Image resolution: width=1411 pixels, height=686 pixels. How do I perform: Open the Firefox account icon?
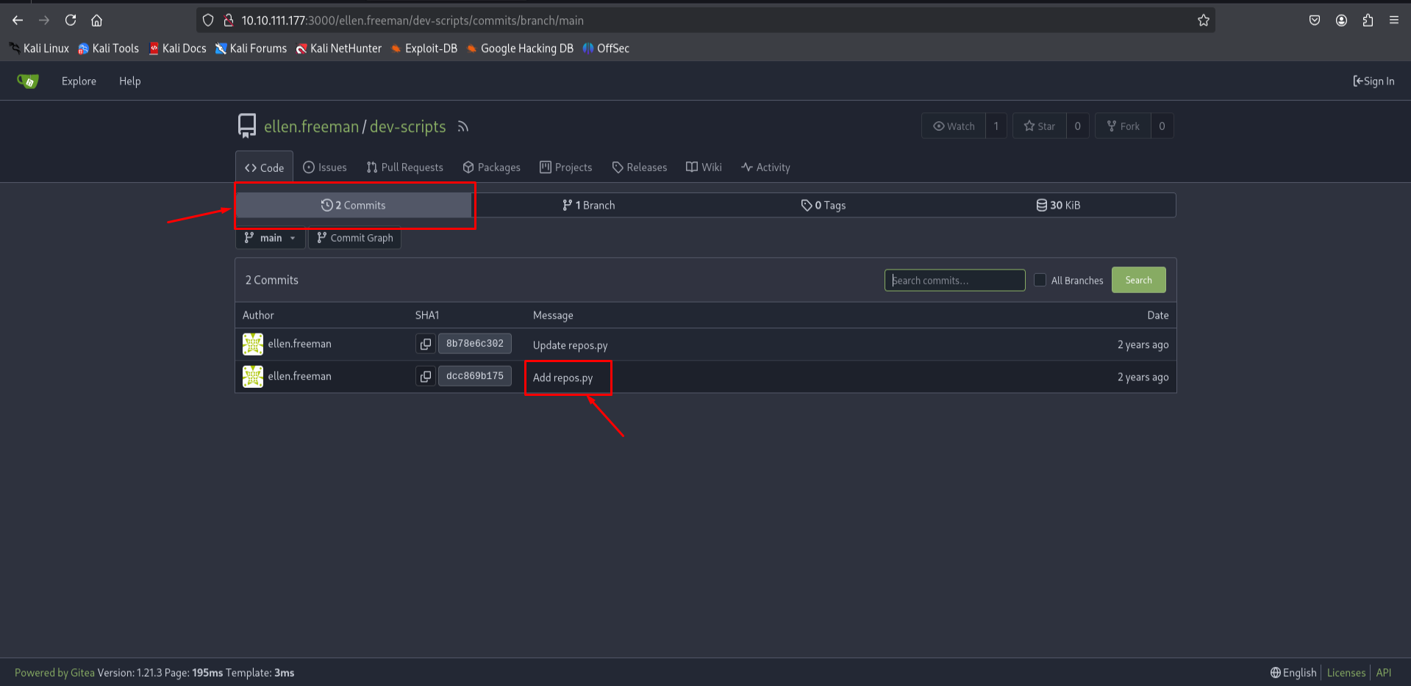pos(1341,21)
